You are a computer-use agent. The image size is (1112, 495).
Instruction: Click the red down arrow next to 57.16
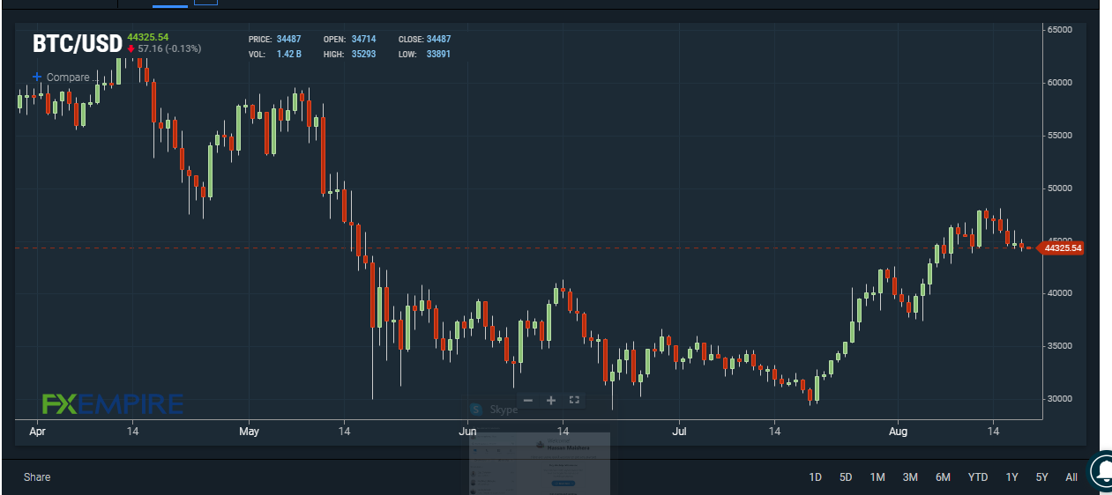click(x=131, y=48)
